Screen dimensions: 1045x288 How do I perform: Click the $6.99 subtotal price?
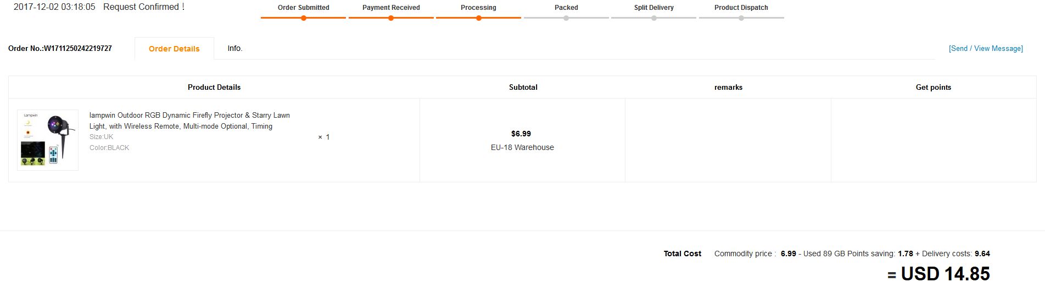pyautogui.click(x=521, y=134)
